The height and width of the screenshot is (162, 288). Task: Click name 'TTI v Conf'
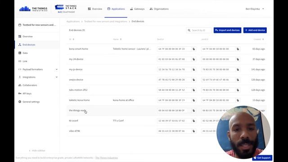click(x=118, y=121)
